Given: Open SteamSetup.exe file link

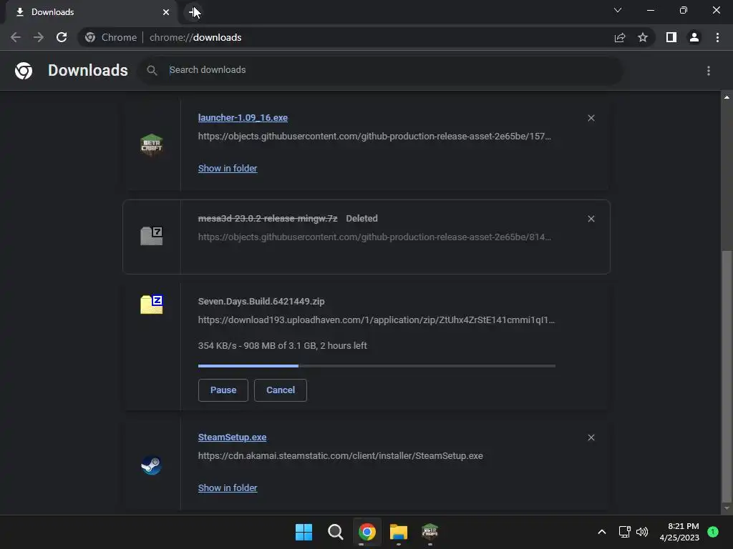Looking at the screenshot, I should tap(233, 437).
